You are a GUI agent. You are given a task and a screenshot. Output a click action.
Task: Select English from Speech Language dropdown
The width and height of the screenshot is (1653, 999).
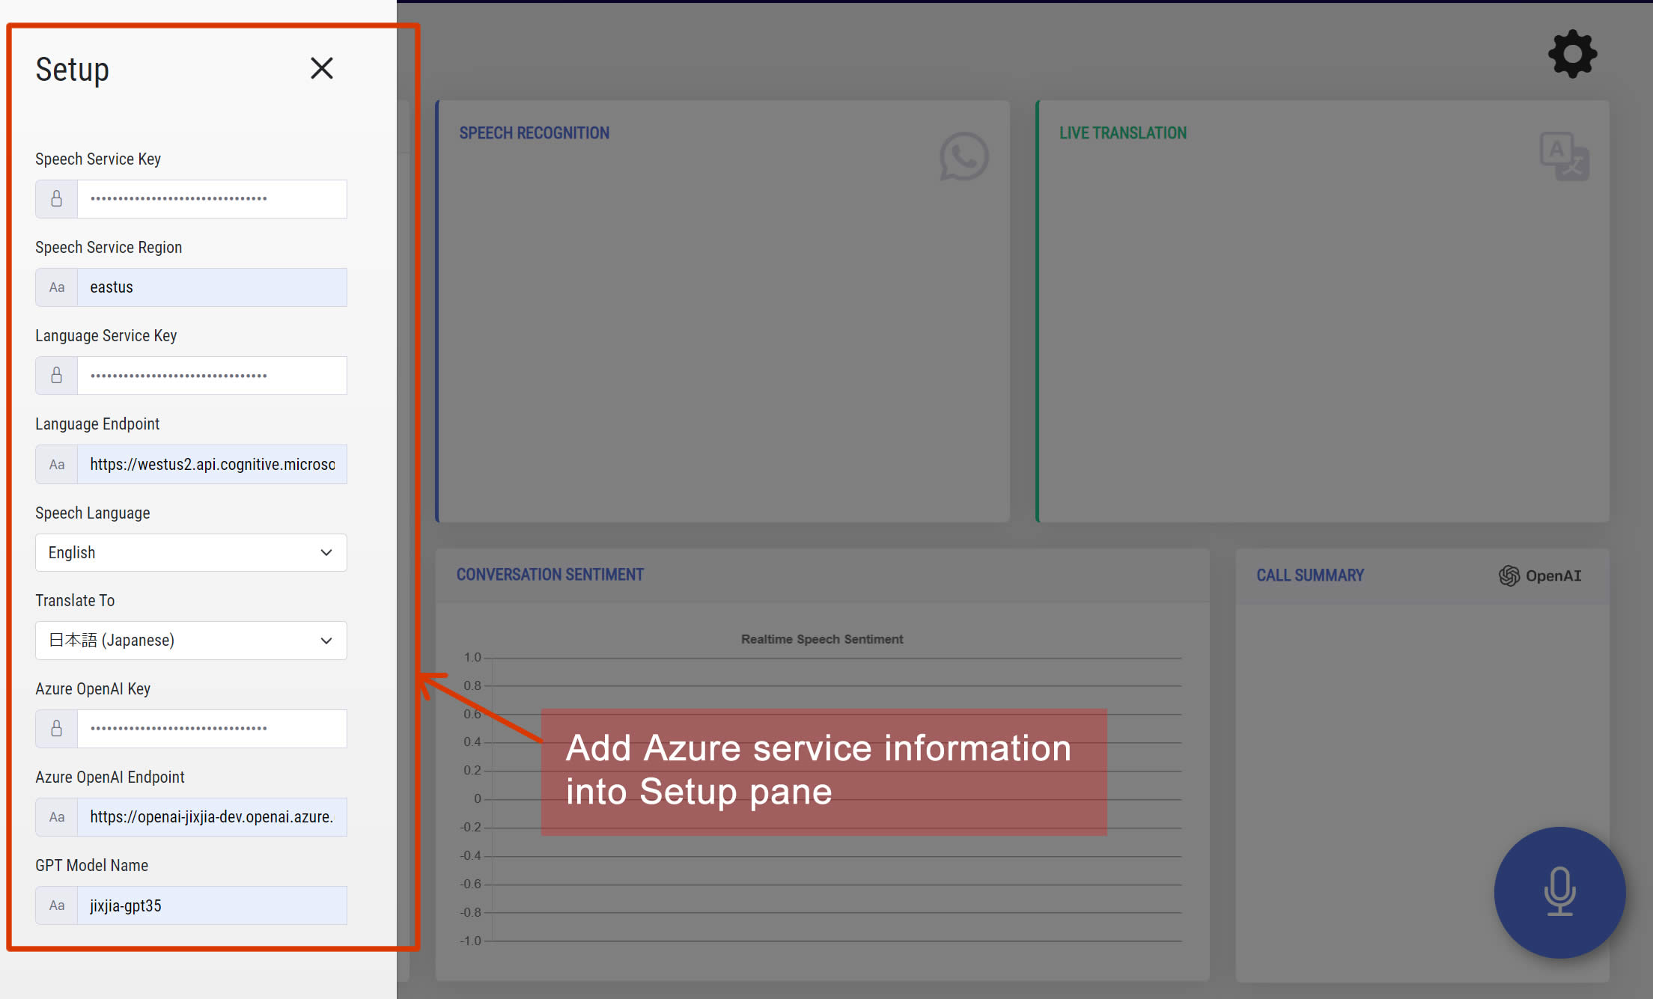click(192, 552)
